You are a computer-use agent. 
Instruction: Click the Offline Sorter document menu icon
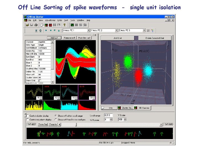point(25,20)
